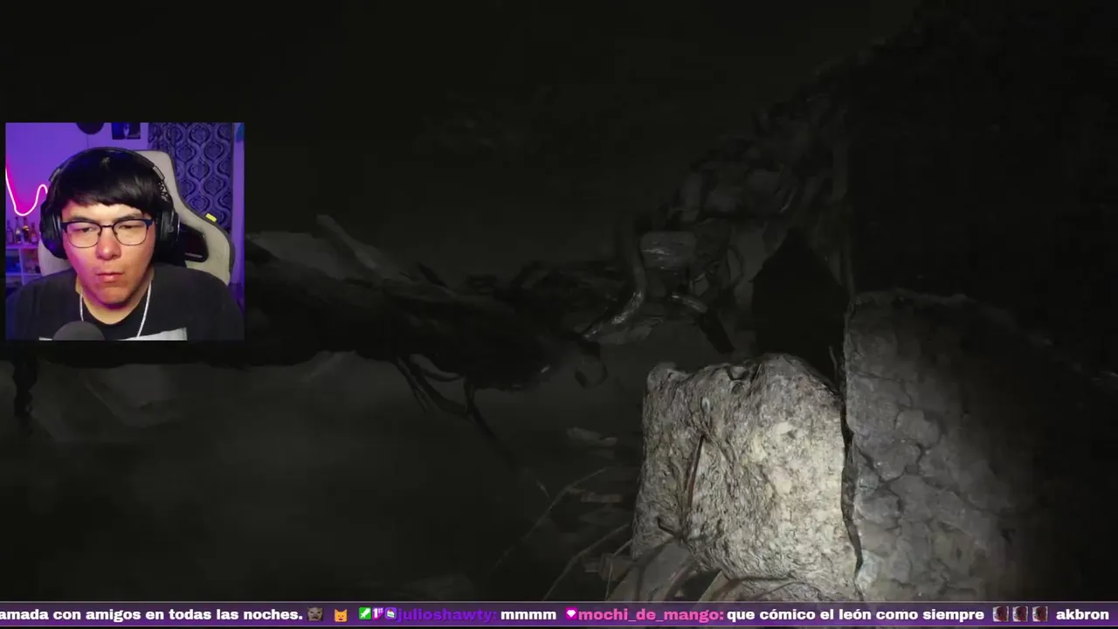Click the username mochi_de_mango in ticker

click(x=651, y=615)
